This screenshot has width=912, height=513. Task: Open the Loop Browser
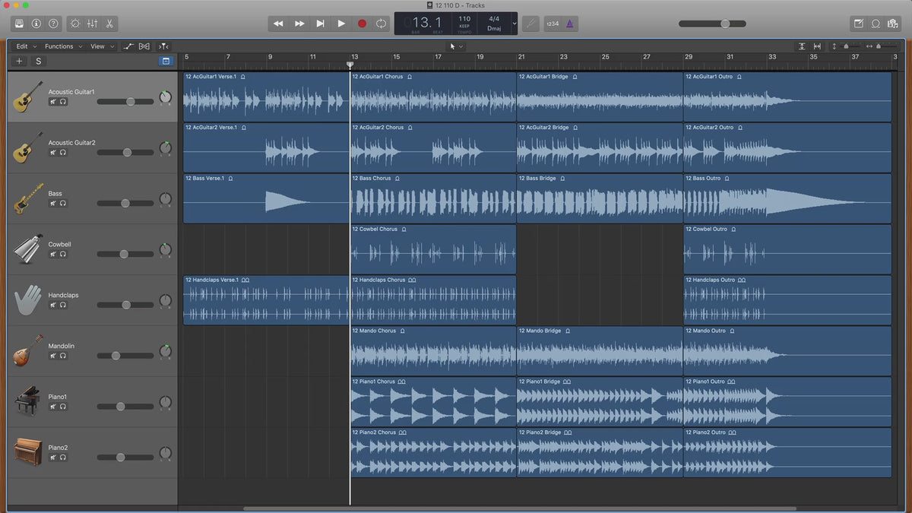(x=876, y=24)
